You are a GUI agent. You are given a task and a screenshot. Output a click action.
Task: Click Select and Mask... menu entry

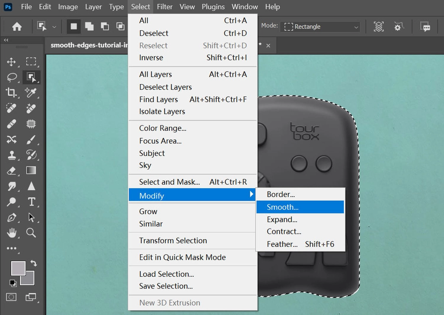point(193,182)
